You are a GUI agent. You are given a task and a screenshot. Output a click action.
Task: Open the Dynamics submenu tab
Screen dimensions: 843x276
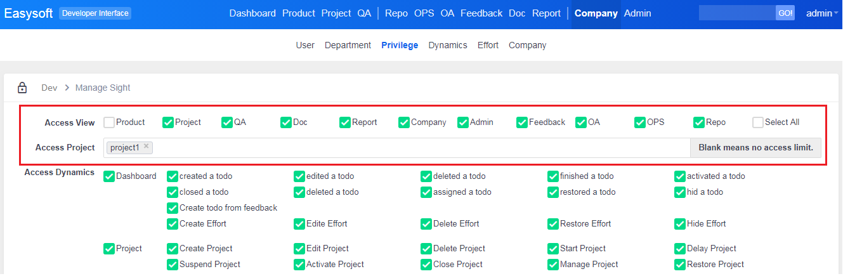pos(448,45)
